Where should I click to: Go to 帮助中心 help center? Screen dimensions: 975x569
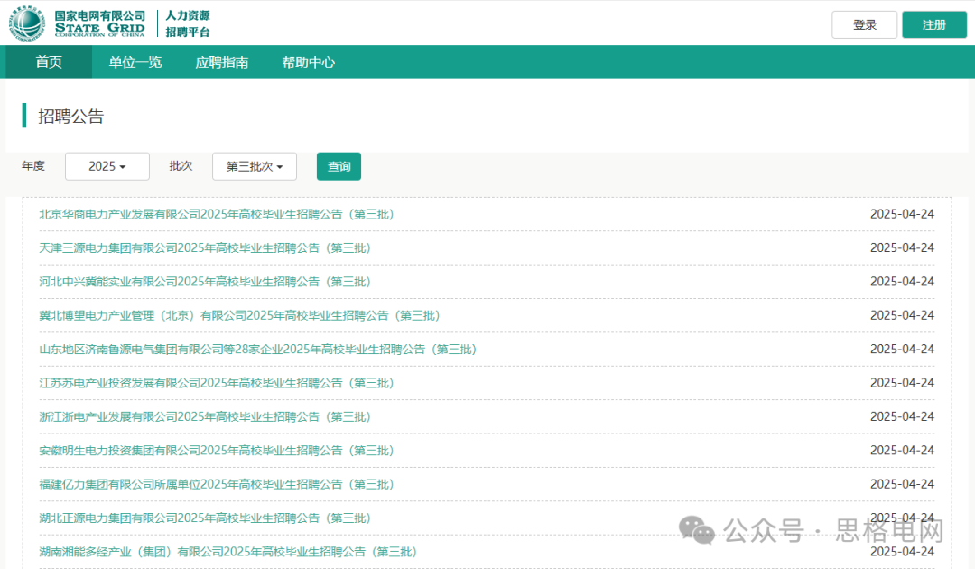click(x=308, y=62)
